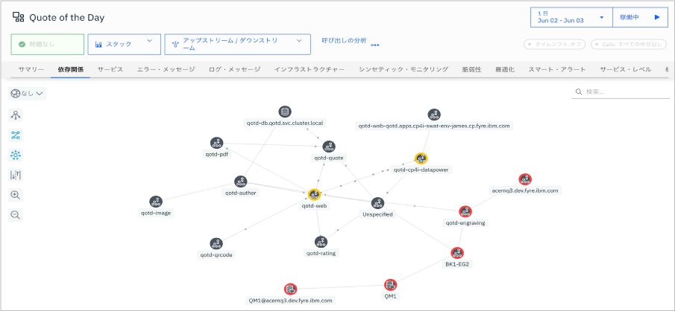Select the qotd-image service node icon
The height and width of the screenshot is (311, 675).
[155, 202]
